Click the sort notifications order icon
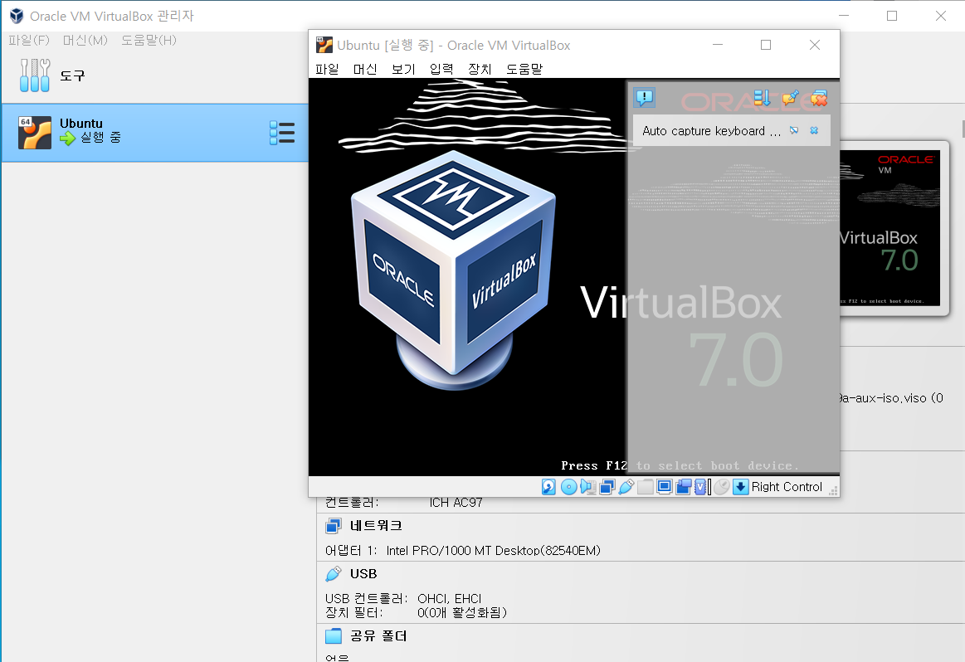Image resolution: width=965 pixels, height=662 pixels. click(762, 98)
